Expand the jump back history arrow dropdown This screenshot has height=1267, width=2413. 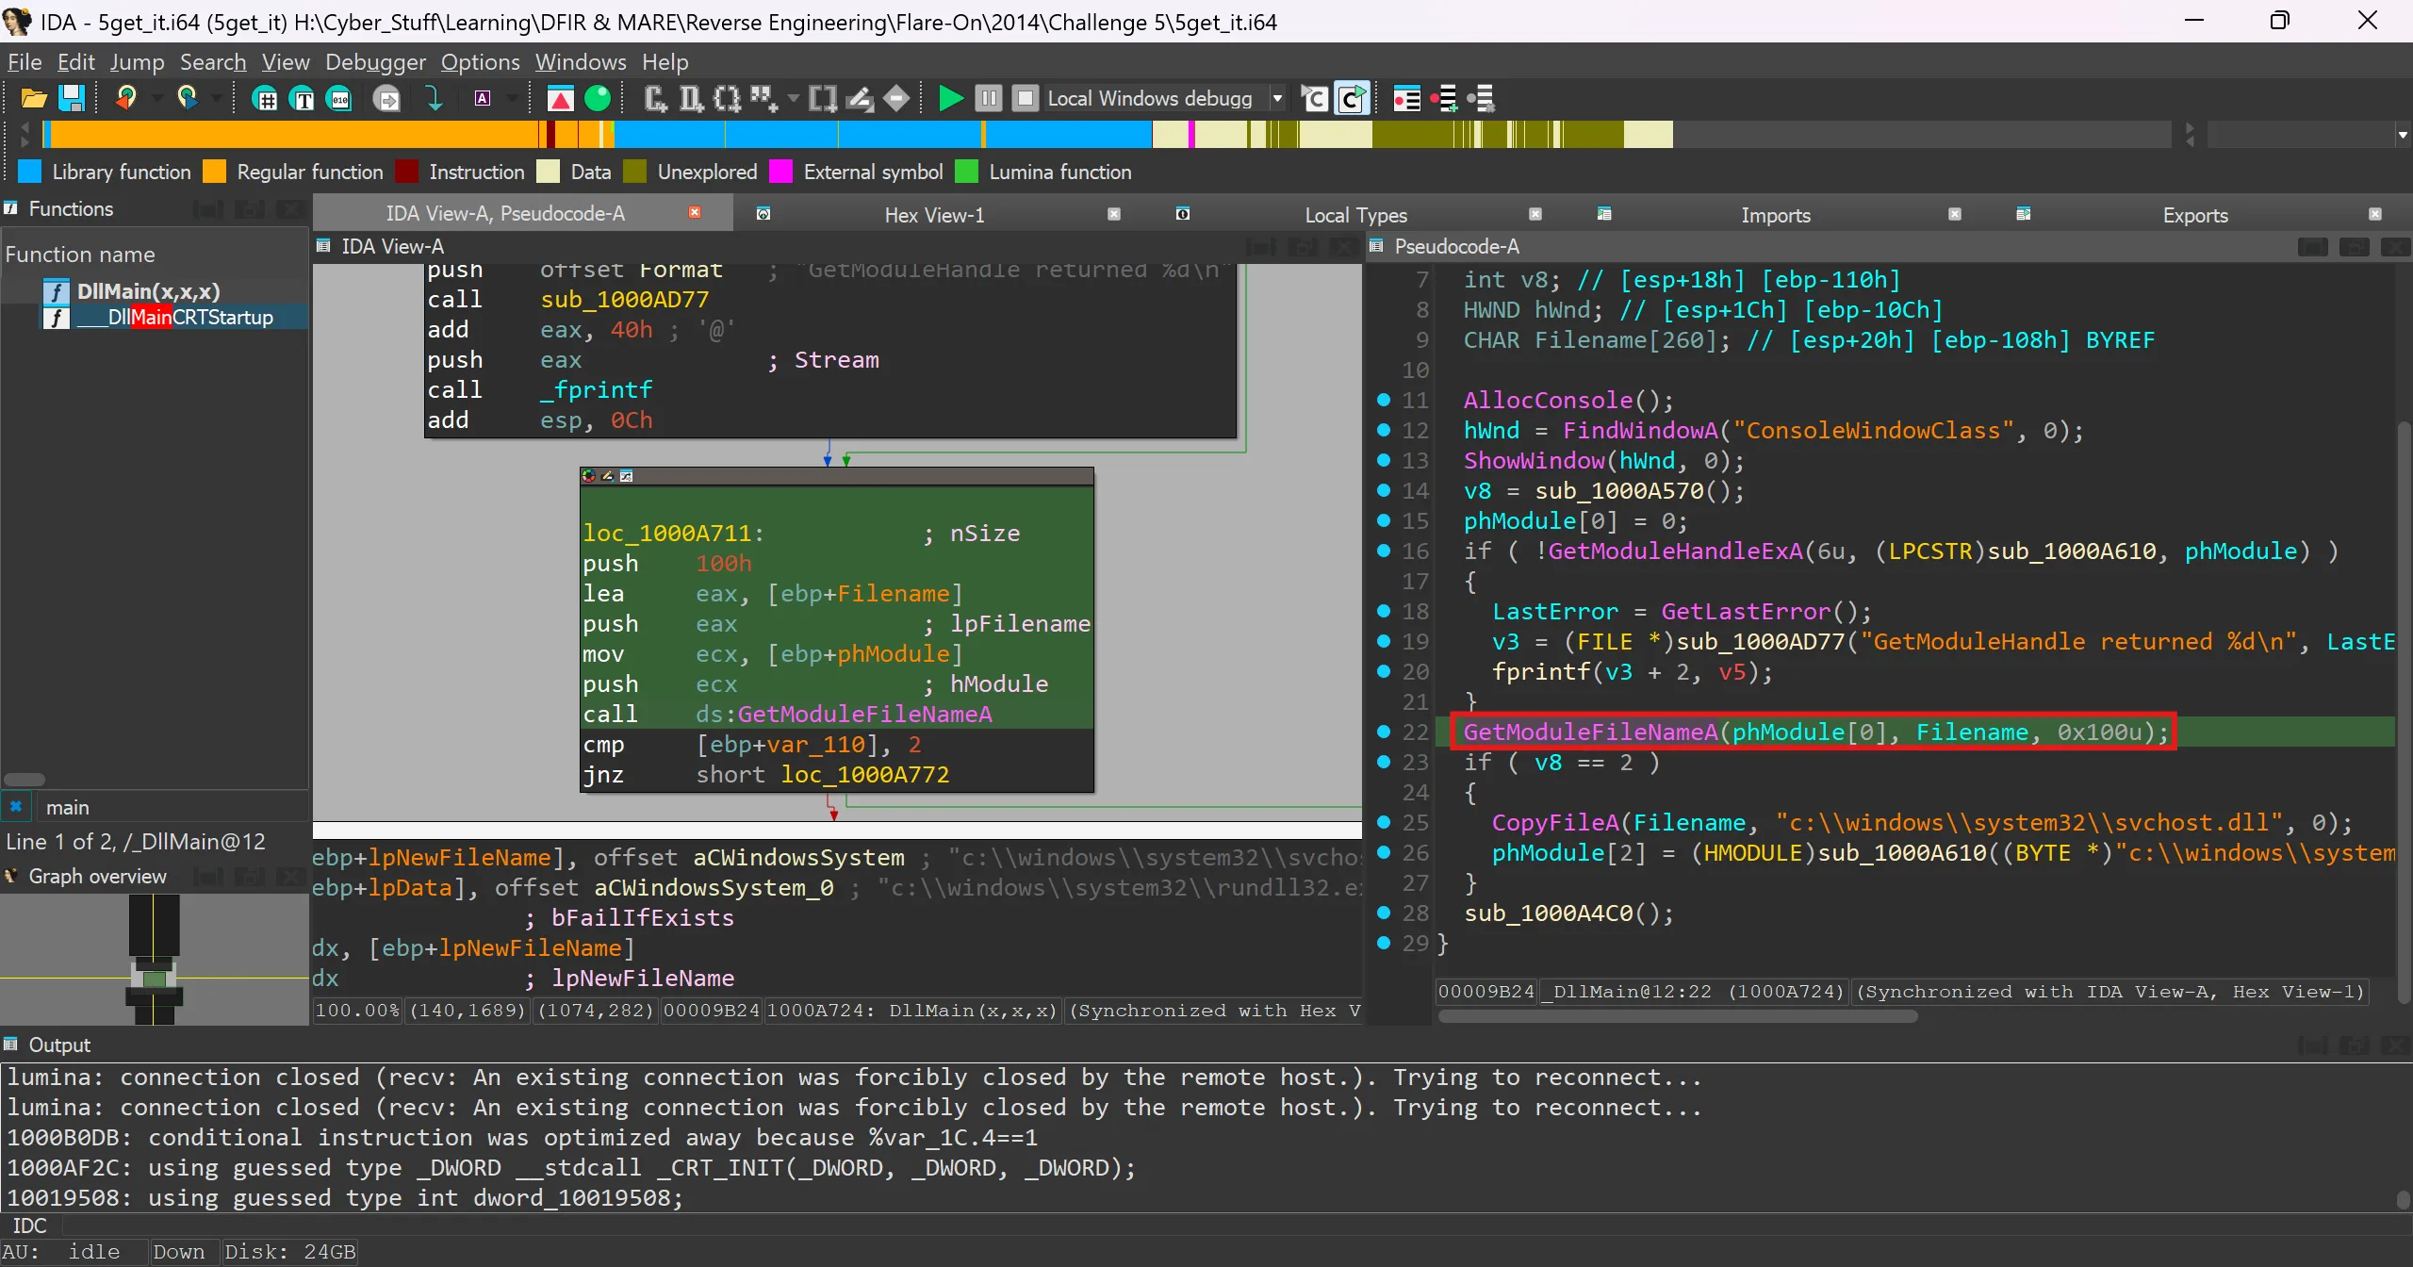[x=156, y=98]
